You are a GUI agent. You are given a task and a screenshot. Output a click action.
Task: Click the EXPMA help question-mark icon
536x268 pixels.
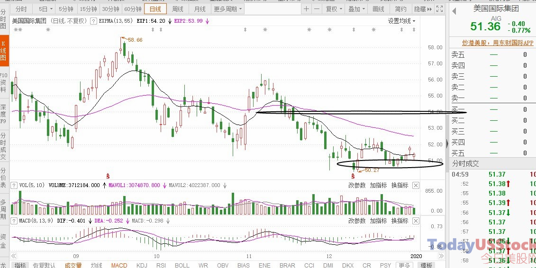click(93, 21)
